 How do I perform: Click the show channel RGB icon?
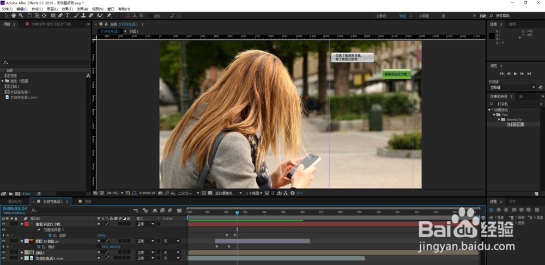(173, 193)
